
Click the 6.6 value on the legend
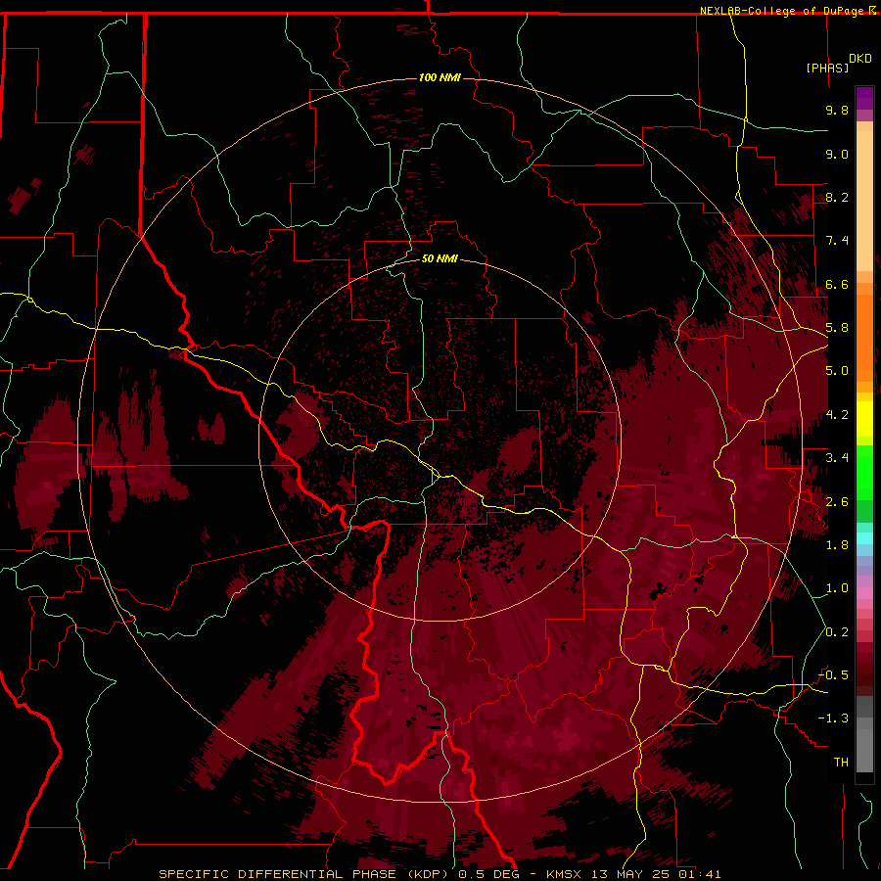tap(837, 284)
